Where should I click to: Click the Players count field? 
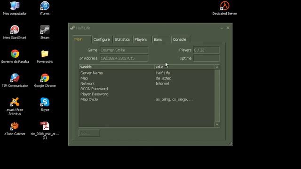pos(206,50)
